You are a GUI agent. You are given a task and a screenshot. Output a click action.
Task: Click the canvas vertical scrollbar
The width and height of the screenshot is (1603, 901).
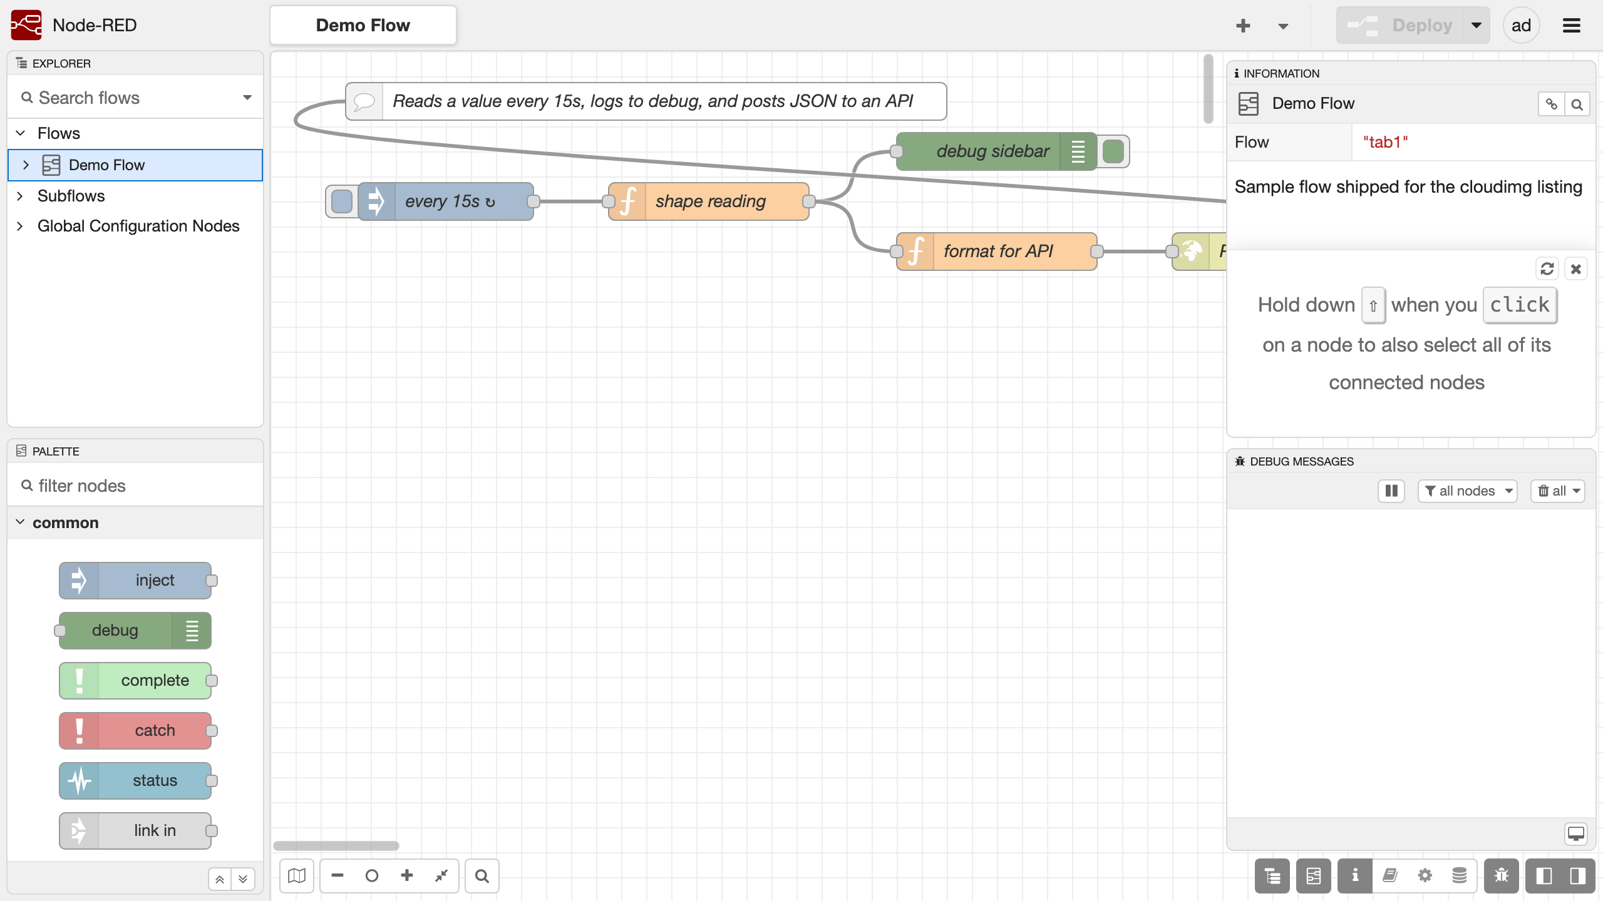(x=1209, y=89)
